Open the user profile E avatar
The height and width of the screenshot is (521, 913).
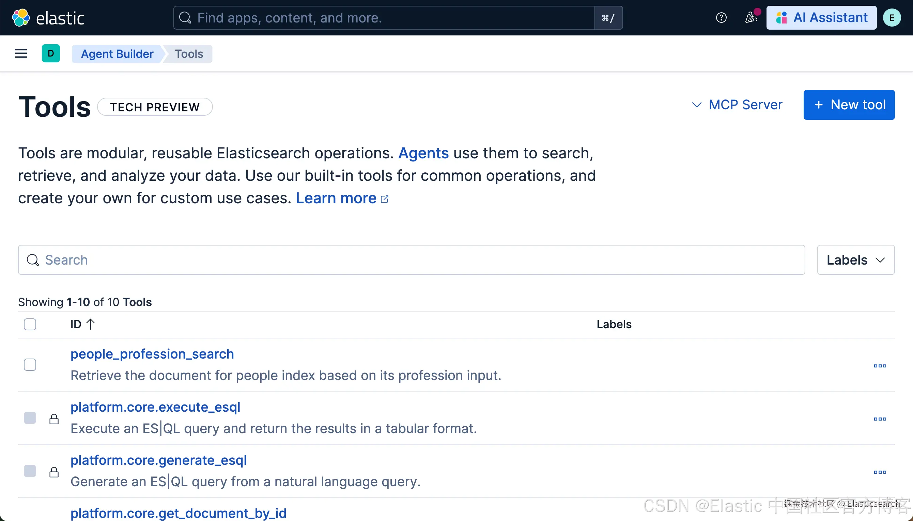891,17
